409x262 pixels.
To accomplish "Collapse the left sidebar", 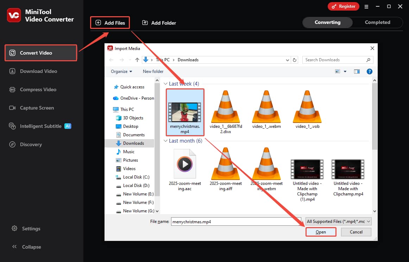I will coord(31,247).
